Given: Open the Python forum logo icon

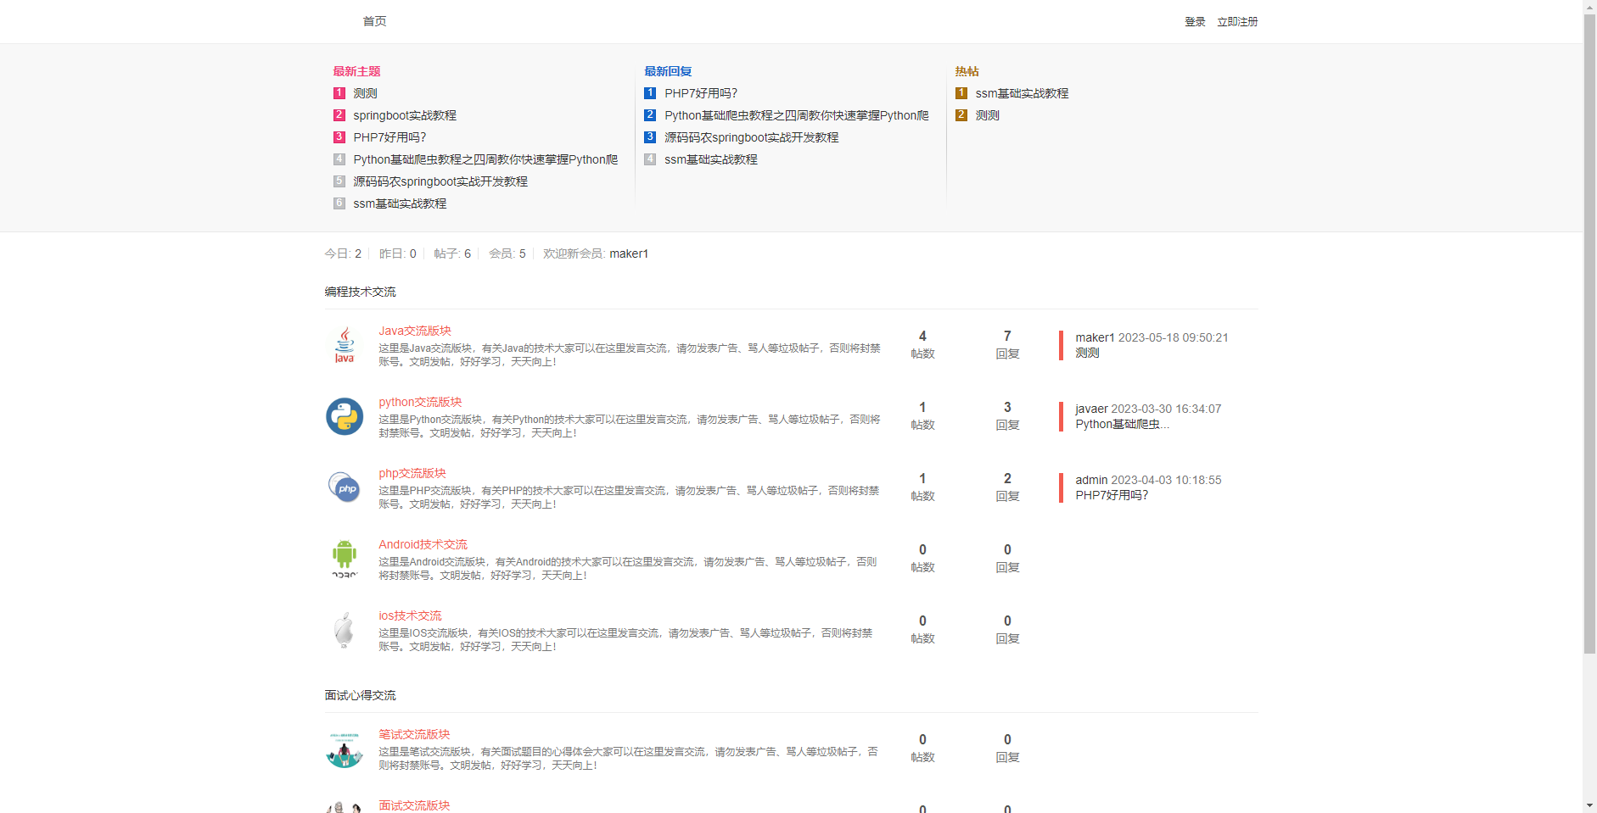Looking at the screenshot, I should [x=345, y=416].
